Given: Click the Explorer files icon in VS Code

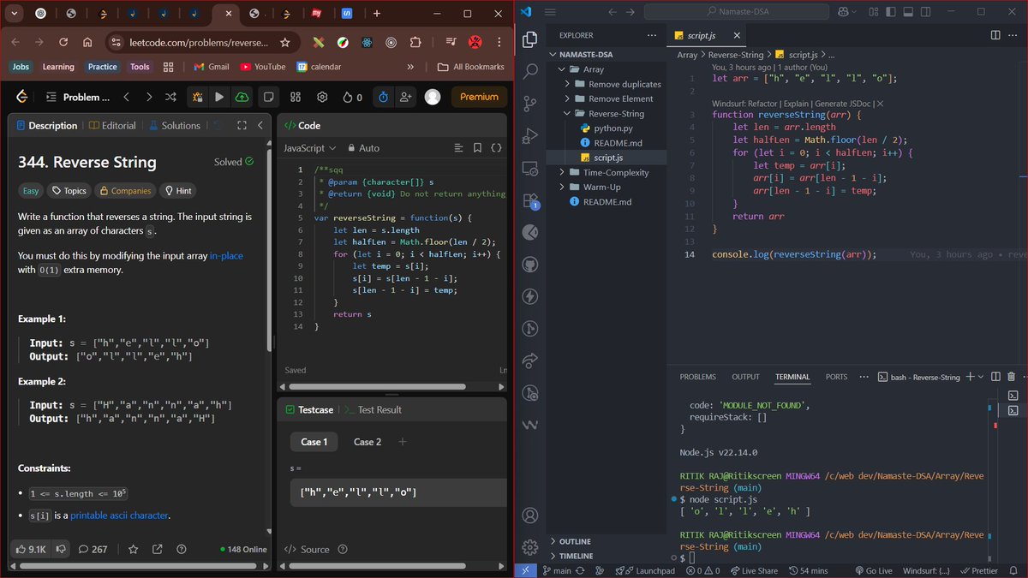Looking at the screenshot, I should point(530,39).
